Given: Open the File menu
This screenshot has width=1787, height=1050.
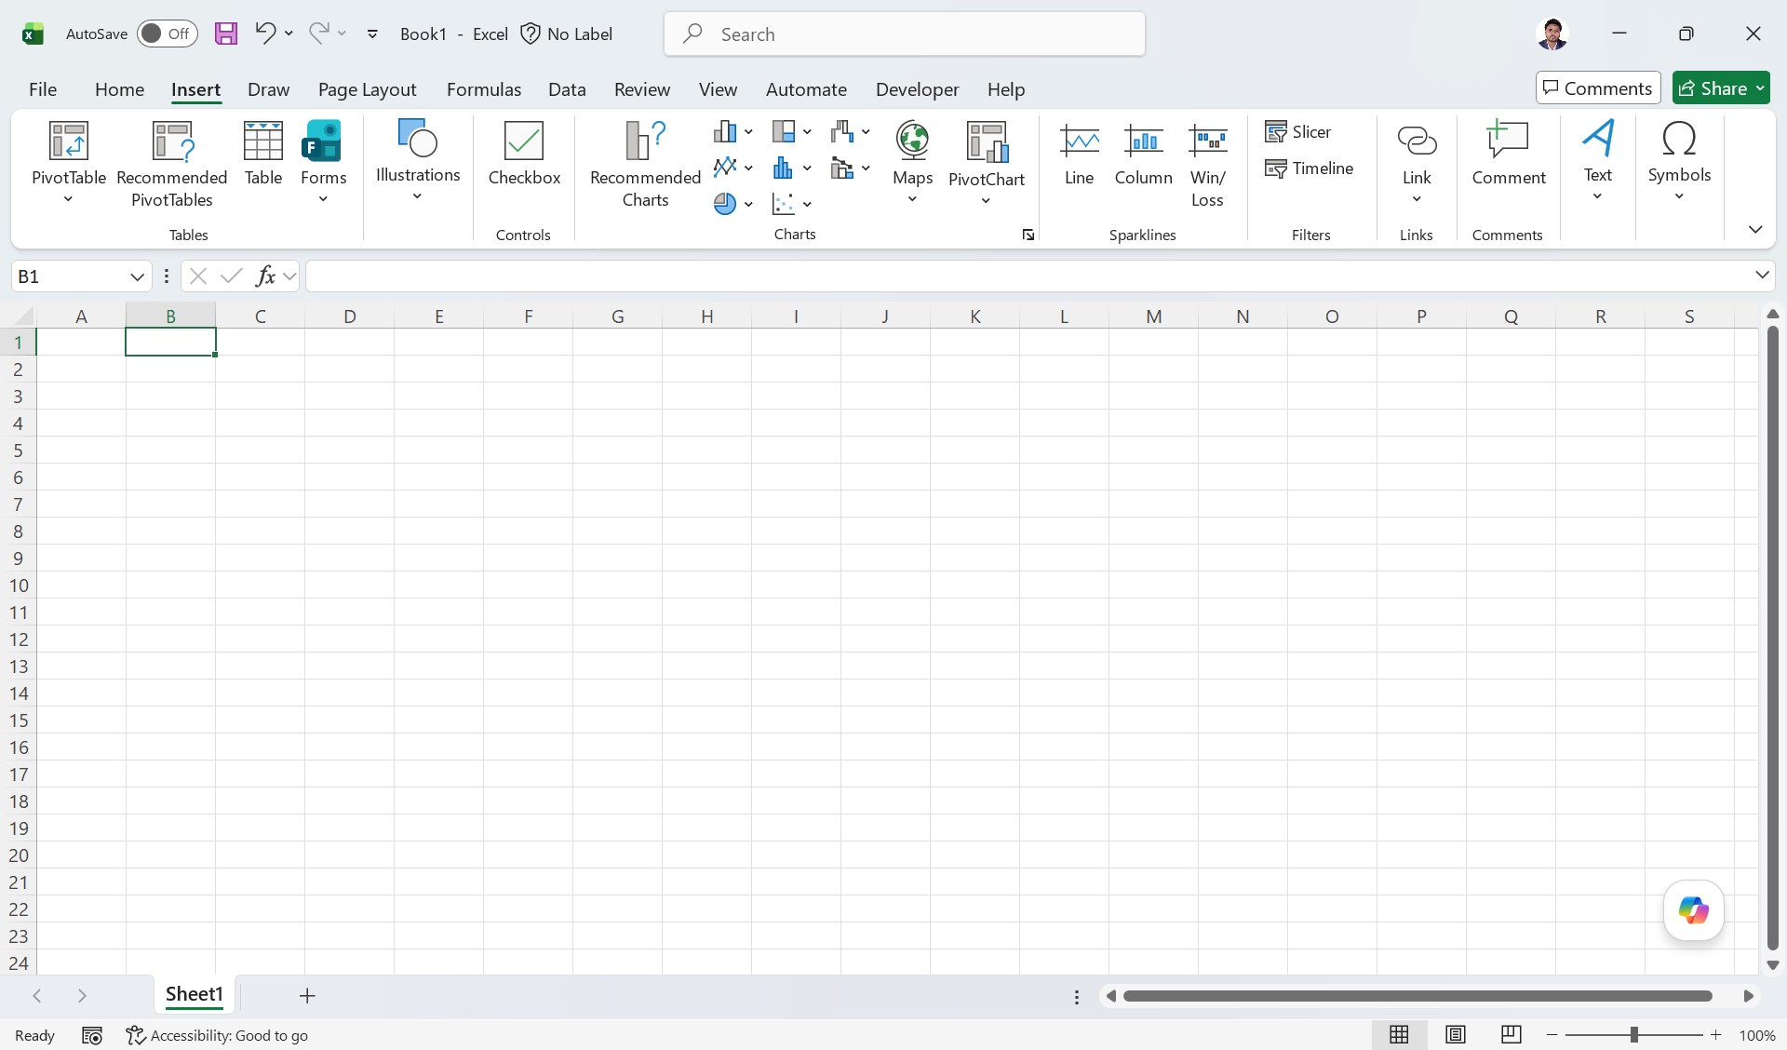Looking at the screenshot, I should (43, 89).
